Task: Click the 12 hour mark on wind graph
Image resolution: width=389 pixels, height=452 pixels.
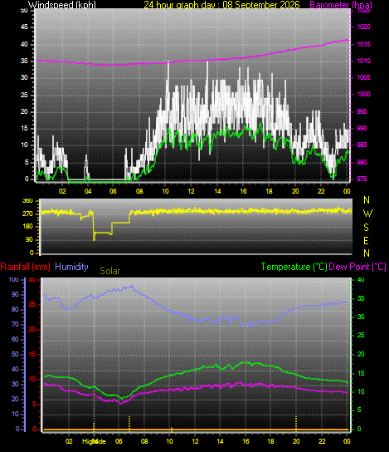Action: coord(191,191)
